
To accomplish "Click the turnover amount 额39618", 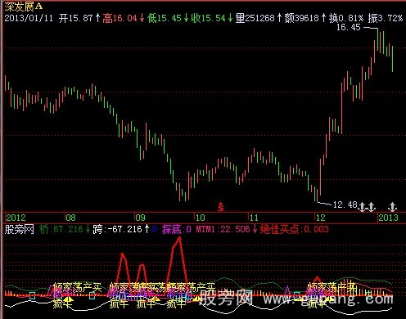I will (x=301, y=18).
